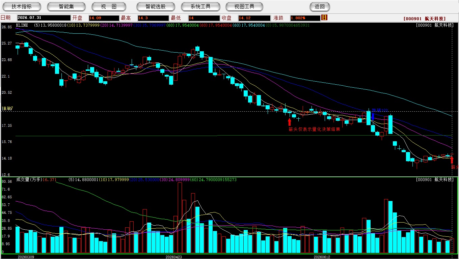Click the KLINE label on the price chart
459x259 pixels.
[22, 25]
